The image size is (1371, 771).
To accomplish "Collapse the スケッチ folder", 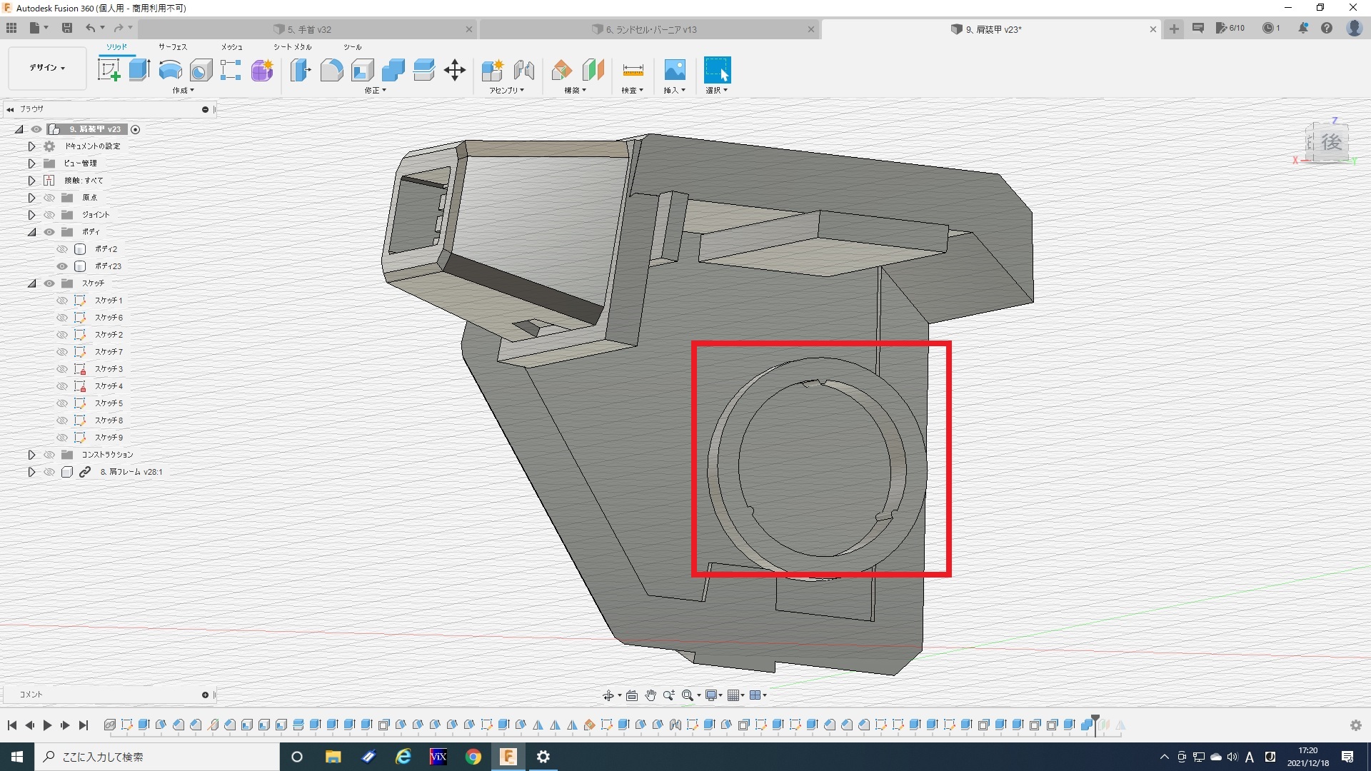I will point(31,283).
